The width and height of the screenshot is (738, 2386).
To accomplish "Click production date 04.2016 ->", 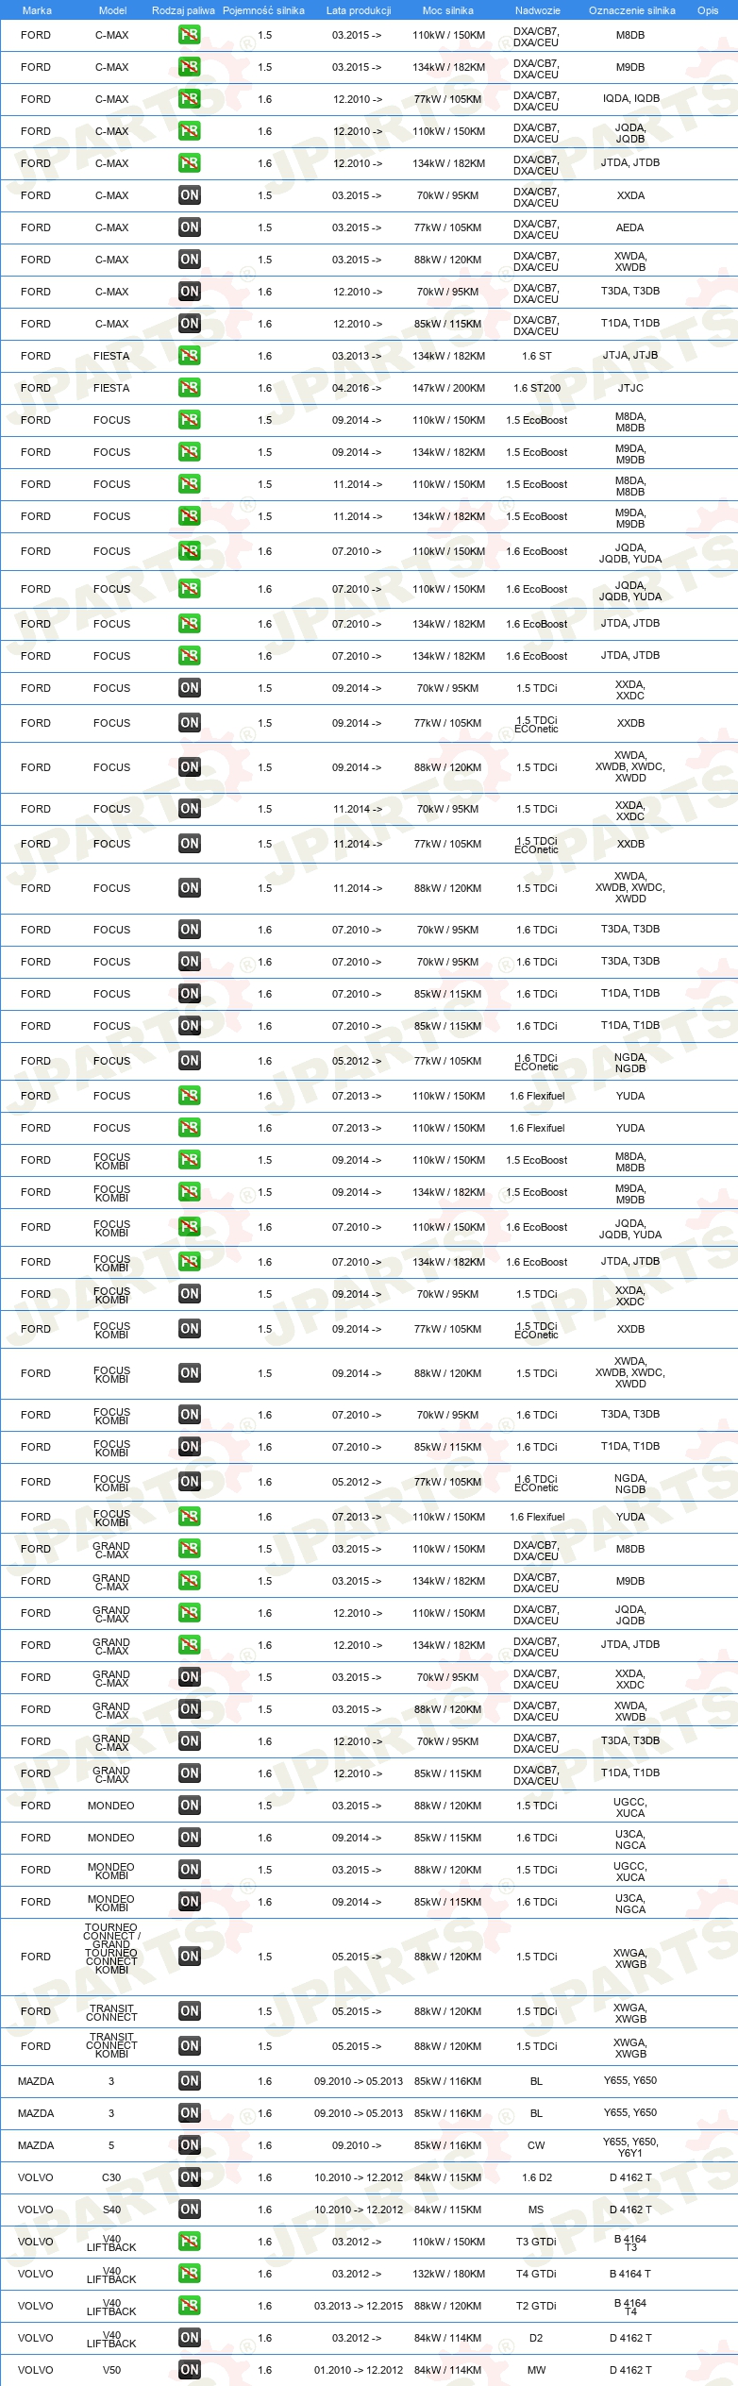I will click(357, 388).
